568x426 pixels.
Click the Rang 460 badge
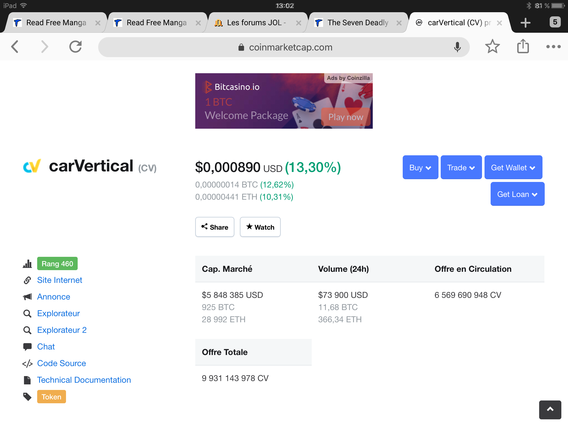pyautogui.click(x=57, y=263)
